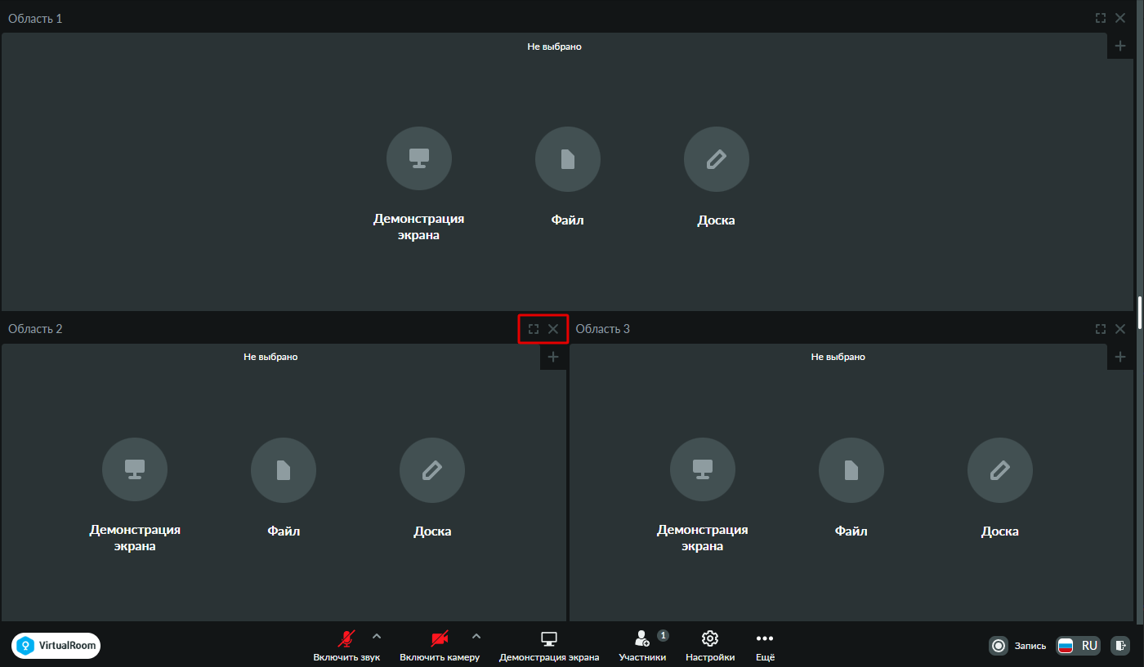The height and width of the screenshot is (667, 1144).
Task: Click the Область 1 title text
Action: click(x=35, y=18)
